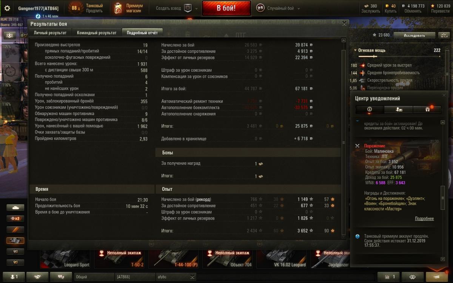
Task: Open the Подробнее link in the notification
Action: tap(424, 218)
